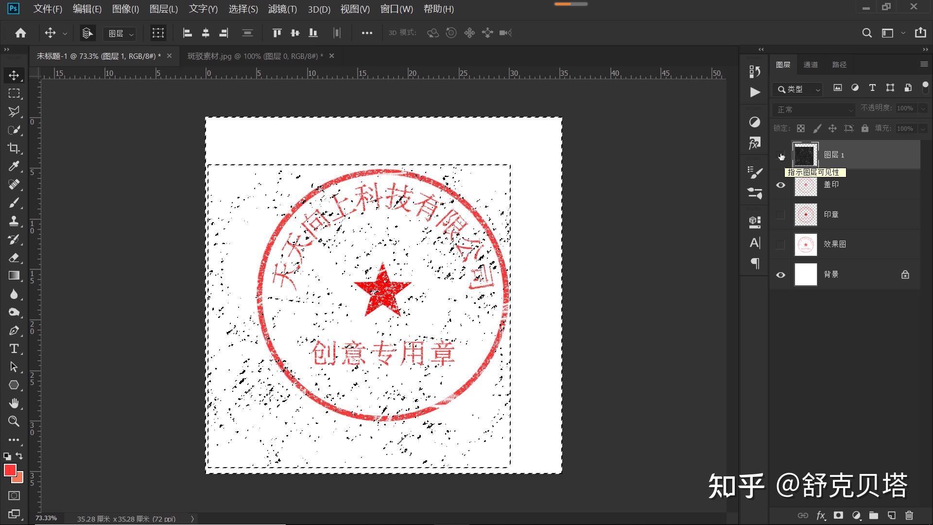The width and height of the screenshot is (933, 525).
Task: Toggle Auto-Select checkbox in options bar
Action: (87, 33)
